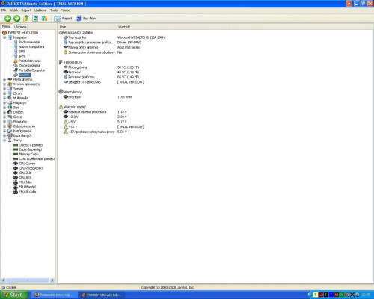The width and height of the screenshot is (374, 299).
Task: Switch to the Ulubione side tab
Action: [x=20, y=27]
